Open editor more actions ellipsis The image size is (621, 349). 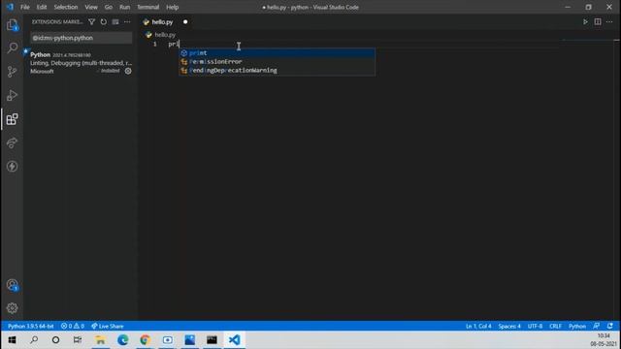(609, 21)
